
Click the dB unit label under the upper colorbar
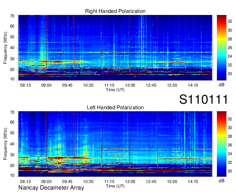tap(221, 85)
